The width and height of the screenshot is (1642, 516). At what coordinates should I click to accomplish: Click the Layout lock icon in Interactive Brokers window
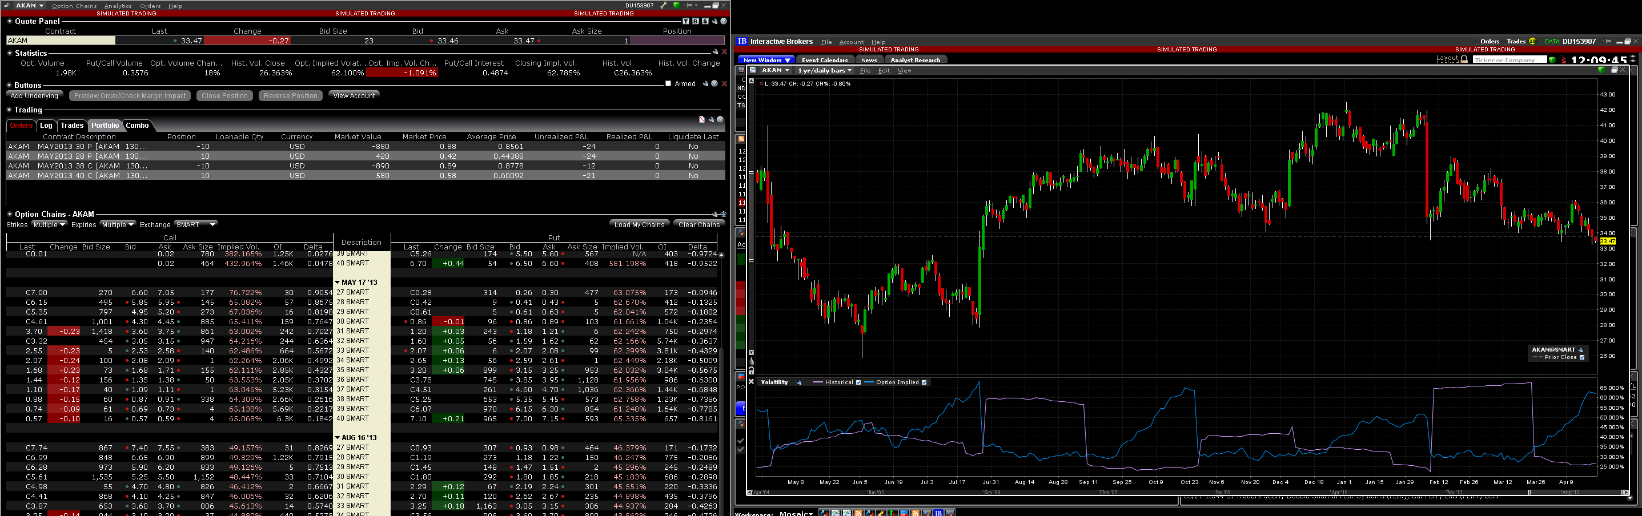coord(1464,59)
